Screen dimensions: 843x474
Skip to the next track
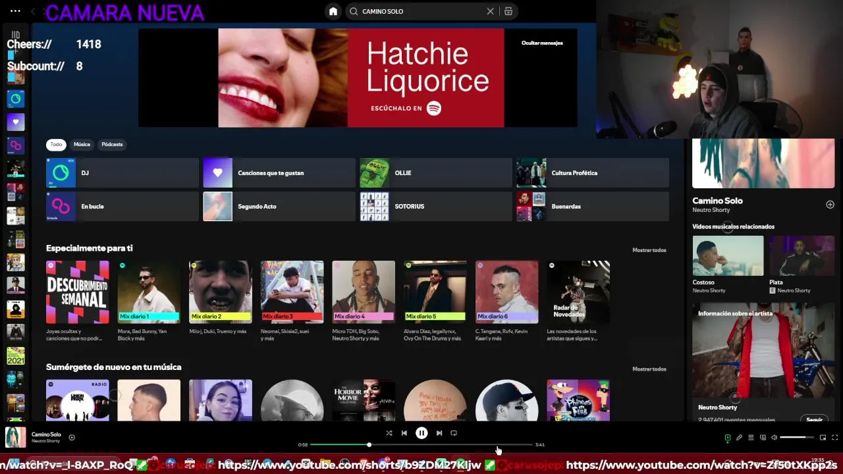[439, 433]
